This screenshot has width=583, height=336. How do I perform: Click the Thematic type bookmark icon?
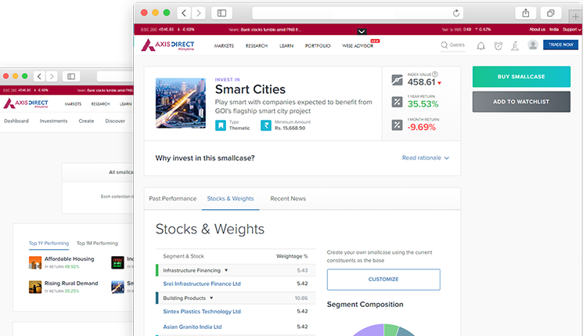[x=221, y=125]
